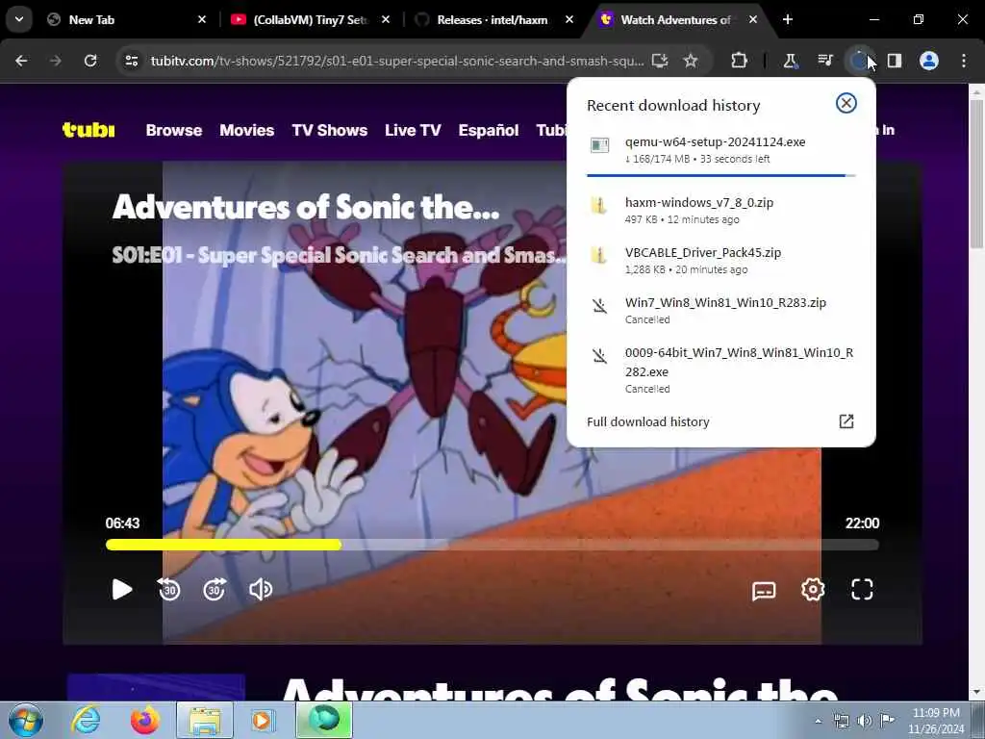Click cancelled icon beside 0009-64bit R282.exe
Image resolution: width=985 pixels, height=739 pixels.
point(600,356)
